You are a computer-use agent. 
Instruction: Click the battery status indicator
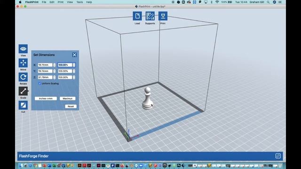(x=227, y=2)
